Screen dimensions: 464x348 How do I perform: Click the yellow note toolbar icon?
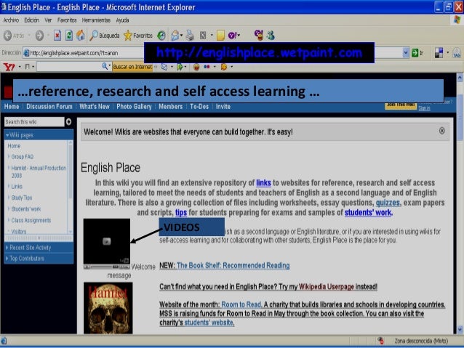(x=220, y=36)
